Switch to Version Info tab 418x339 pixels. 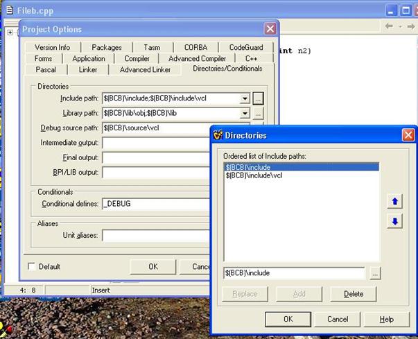pos(53,47)
